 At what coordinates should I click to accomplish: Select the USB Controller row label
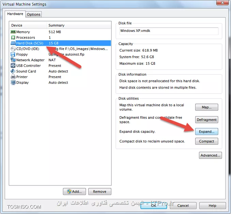[x=28, y=66]
